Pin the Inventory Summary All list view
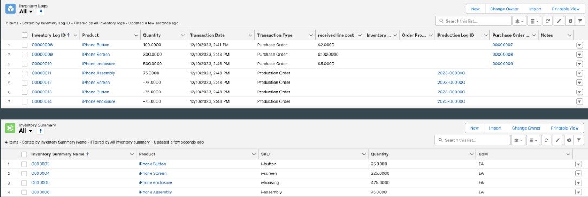The height and width of the screenshot is (197, 588). click(41, 131)
